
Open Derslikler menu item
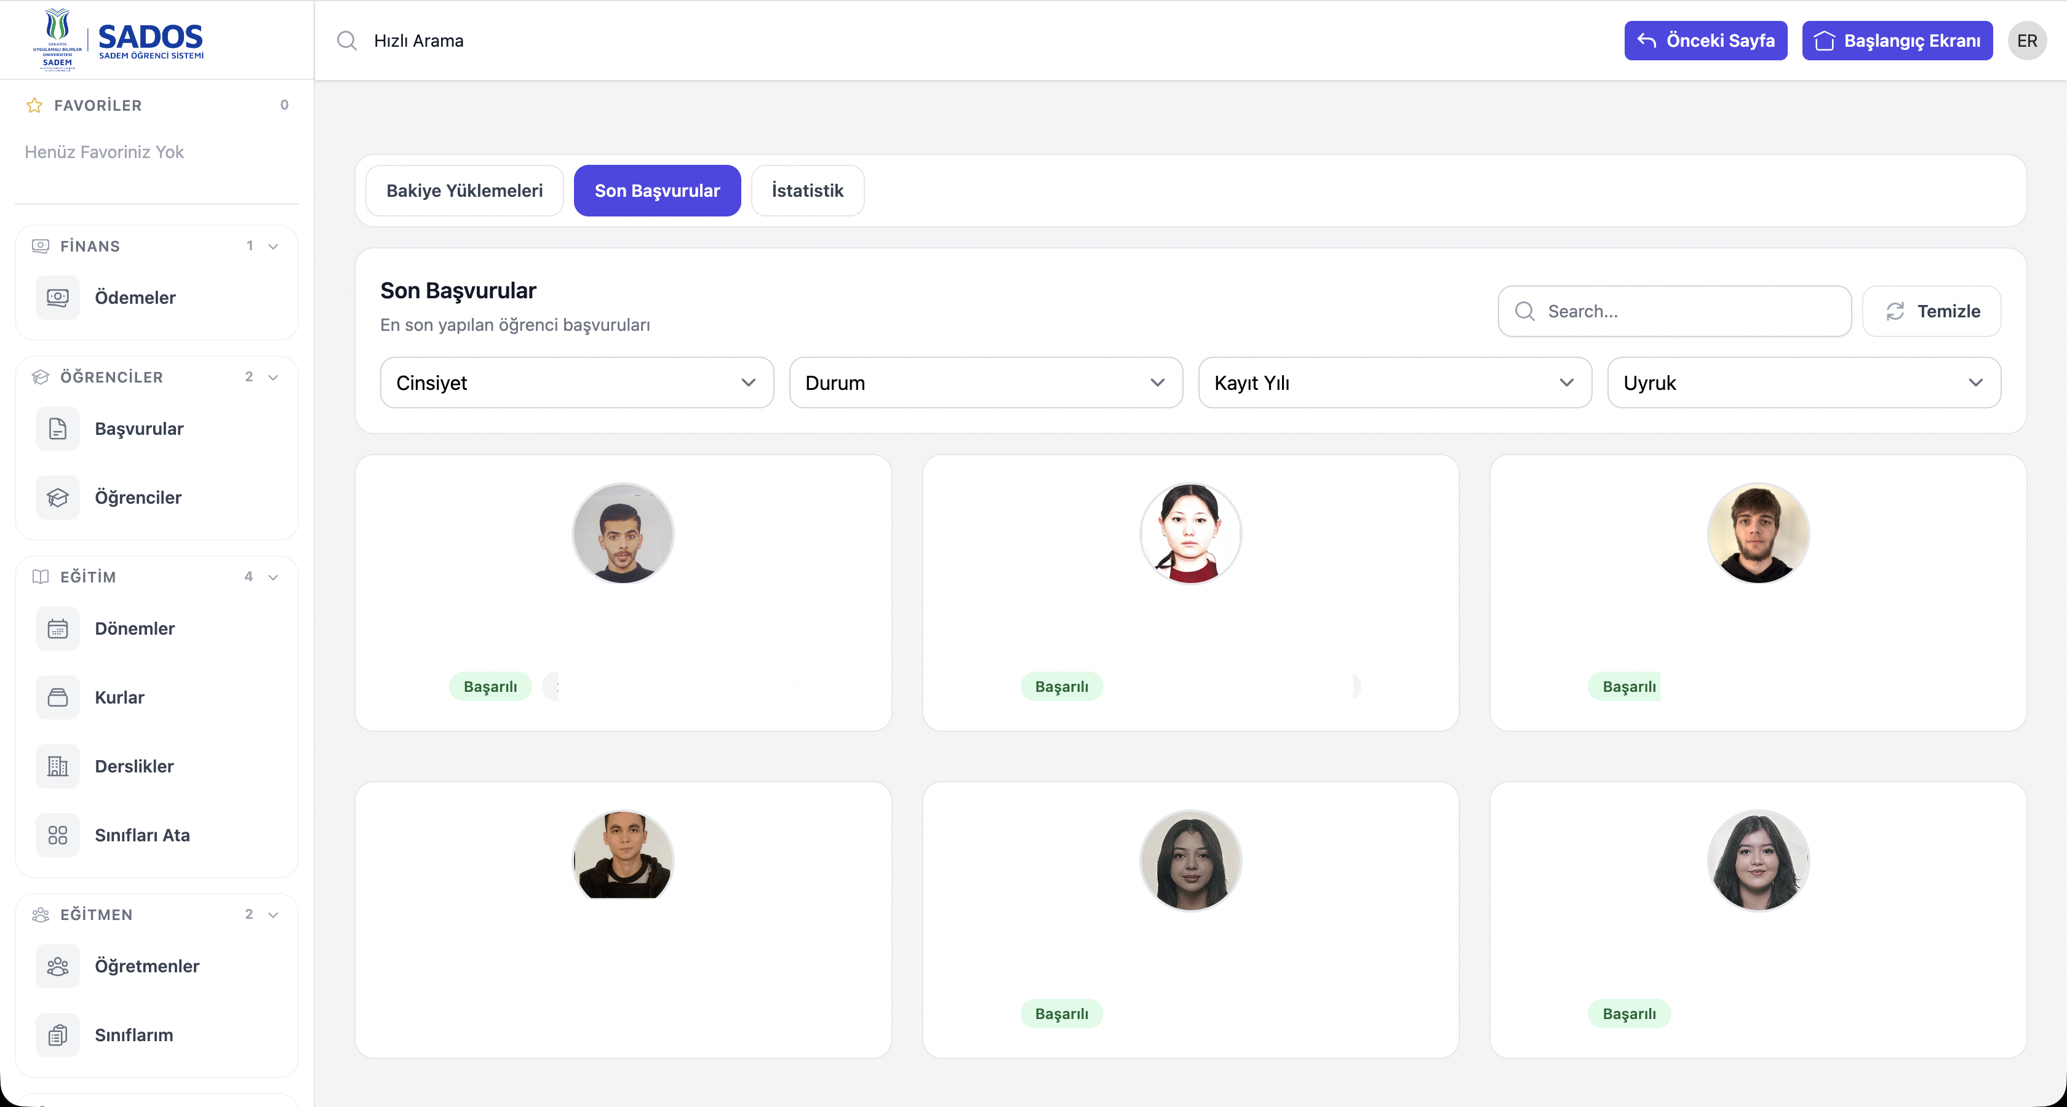[x=156, y=766]
